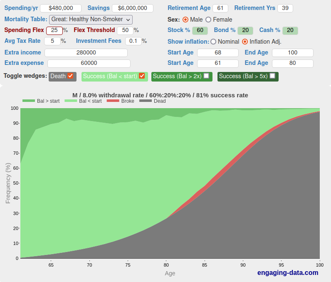Toggle the Death wedge checkbox
331x282 pixels.
(70, 76)
